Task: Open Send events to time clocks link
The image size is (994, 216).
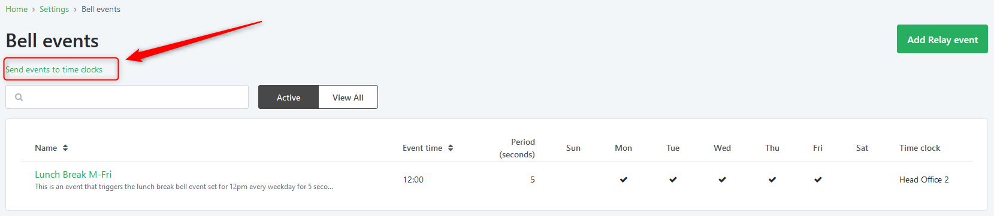Action: (x=54, y=69)
